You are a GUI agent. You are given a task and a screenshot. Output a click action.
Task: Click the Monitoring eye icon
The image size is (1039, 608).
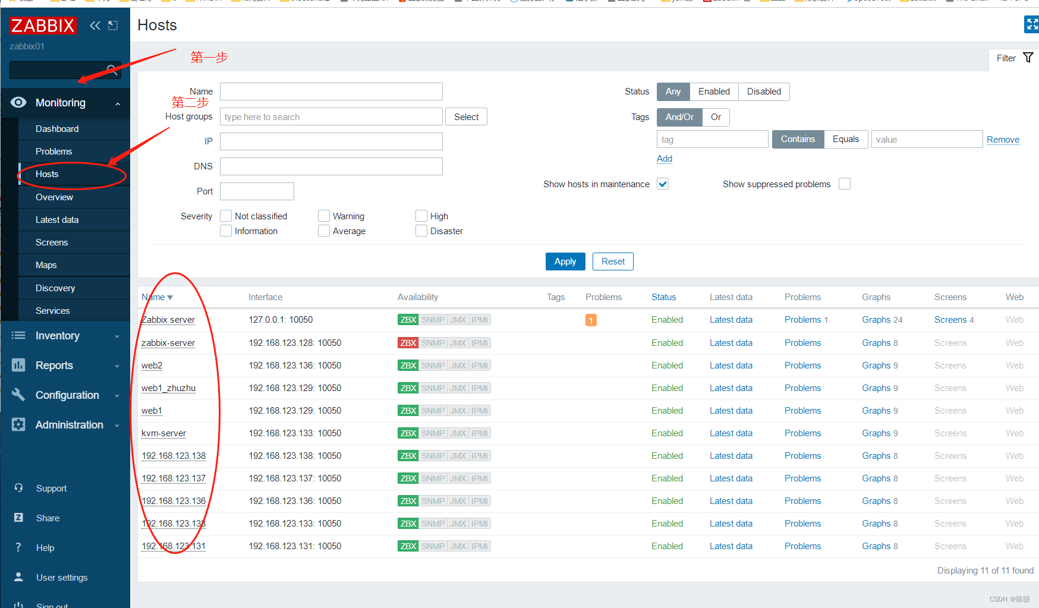18,102
